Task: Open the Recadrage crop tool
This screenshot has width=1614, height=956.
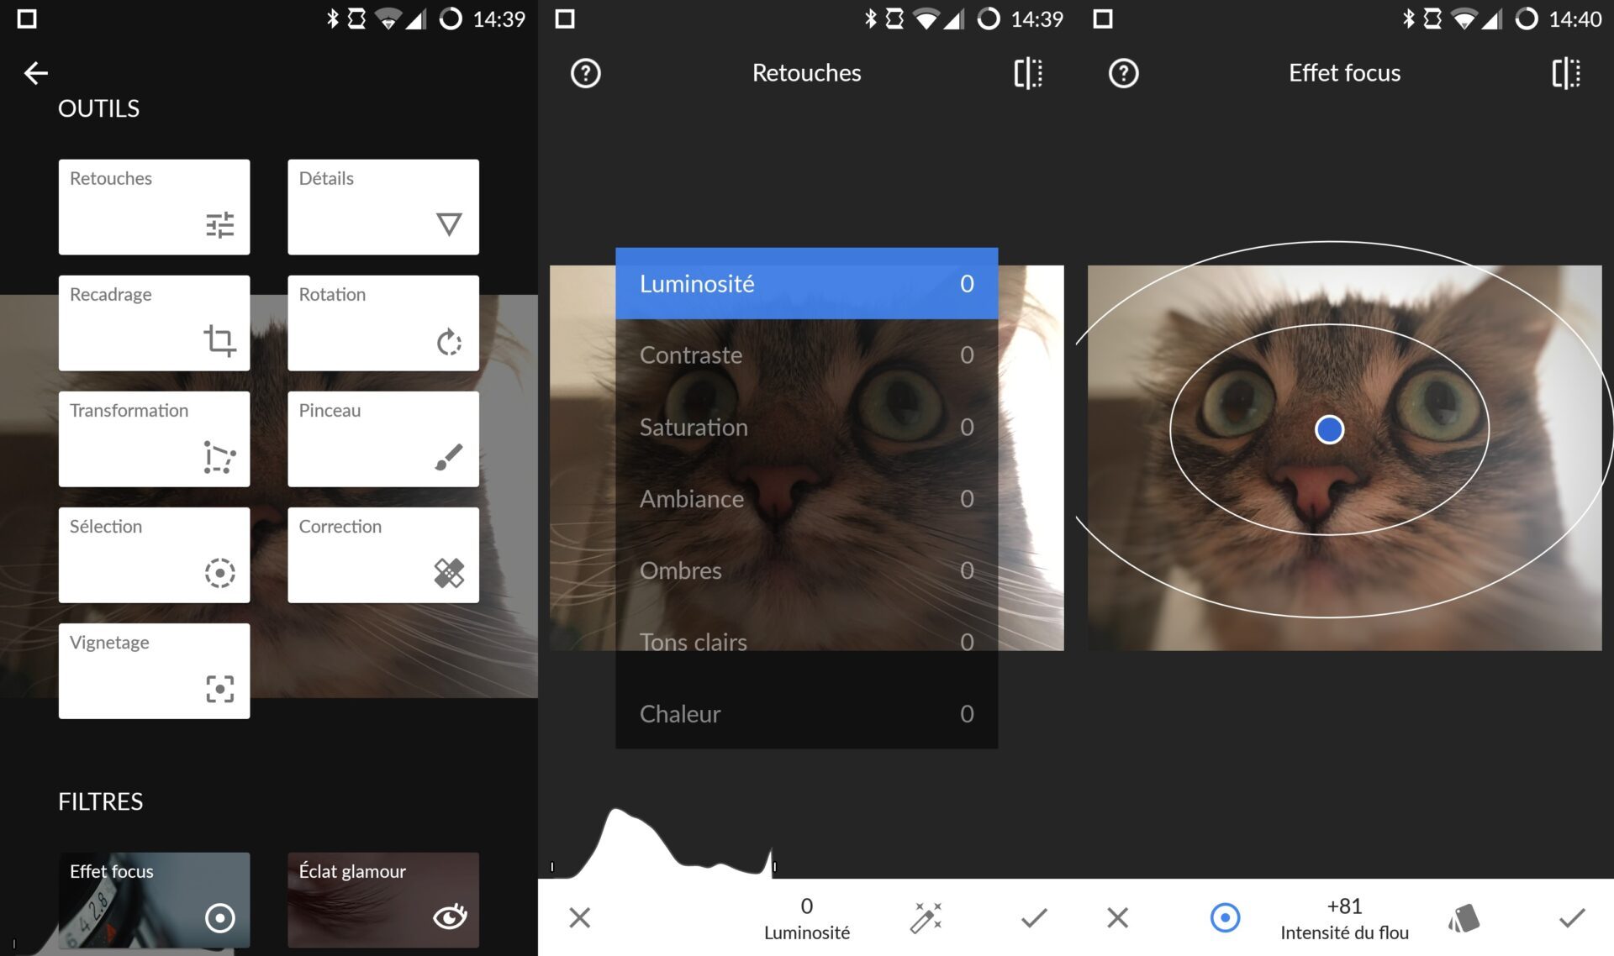Action: (x=154, y=323)
